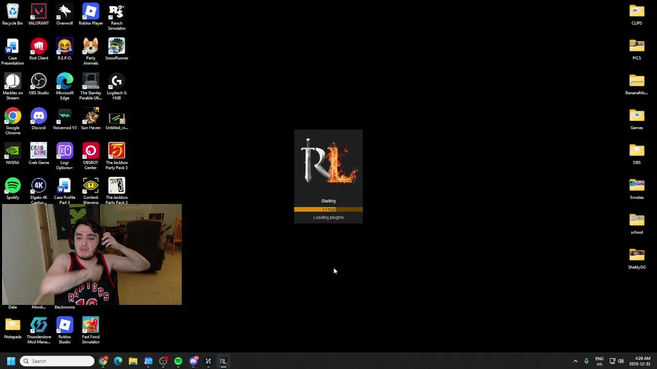Screen dimensions: 657x369
Task: Select the Roblox Player desktop shortcut
Action: (x=90, y=14)
